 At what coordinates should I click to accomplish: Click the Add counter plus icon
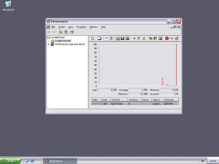[x=134, y=38]
